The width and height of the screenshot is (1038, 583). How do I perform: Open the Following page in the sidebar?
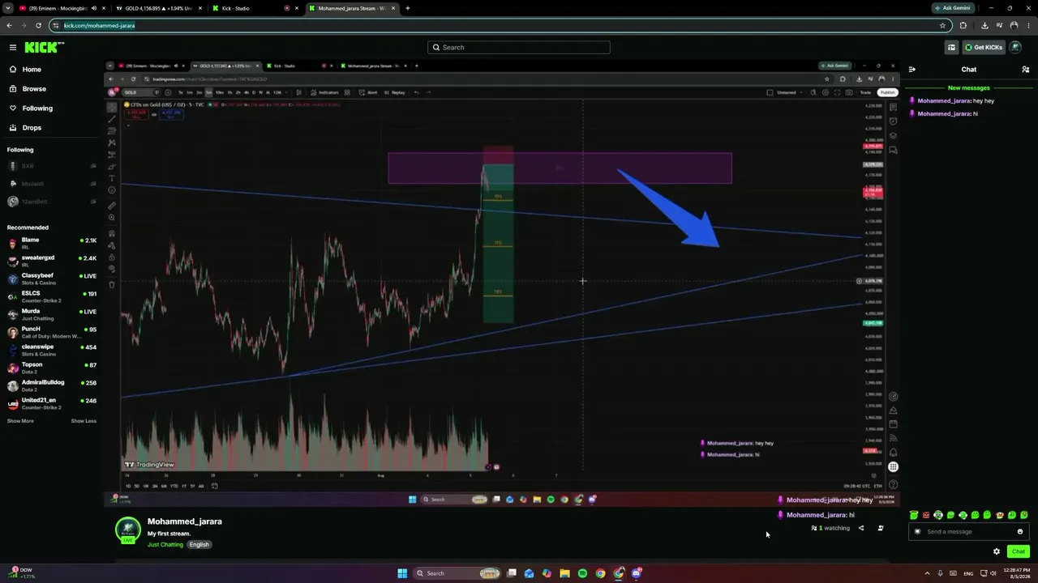pos(37,109)
